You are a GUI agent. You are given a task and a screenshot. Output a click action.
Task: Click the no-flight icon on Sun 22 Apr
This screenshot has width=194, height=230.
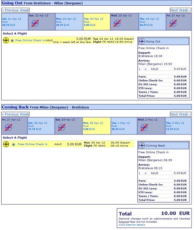[x=35, y=23]
